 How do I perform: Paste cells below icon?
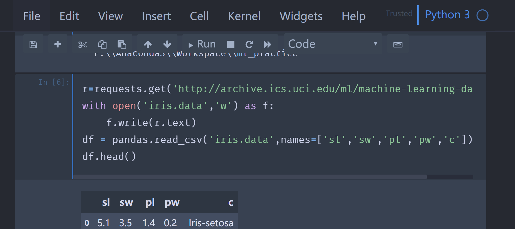point(122,44)
